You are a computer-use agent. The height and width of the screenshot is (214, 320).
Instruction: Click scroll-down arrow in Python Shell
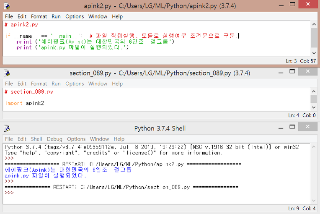314,201
